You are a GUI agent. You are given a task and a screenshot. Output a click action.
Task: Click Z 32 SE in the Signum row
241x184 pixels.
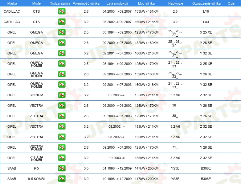tap(206, 95)
